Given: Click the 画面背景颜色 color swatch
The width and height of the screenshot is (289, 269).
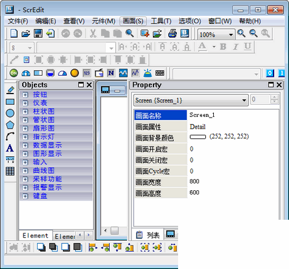Looking at the screenshot, I should click(x=198, y=137).
